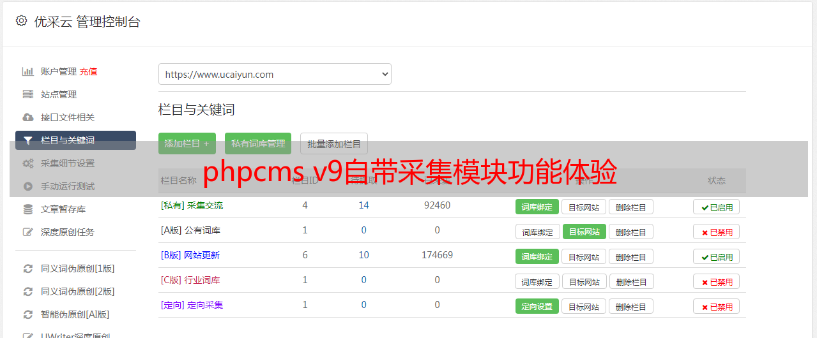This screenshot has width=817, height=338.
Task: Click 词库绑定 for 公有词库 row
Action: tap(538, 231)
